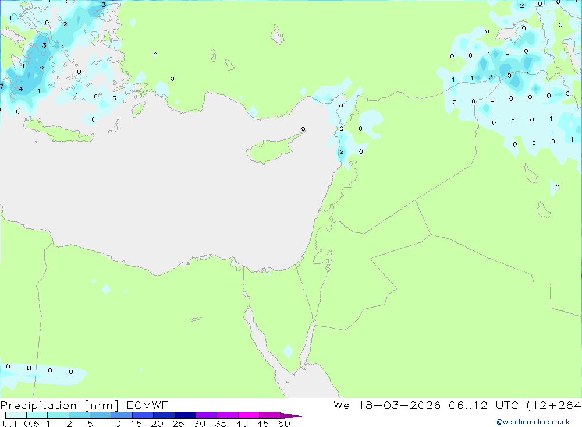Select the 1–2 mm legend color swatch
The width and height of the screenshot is (582, 427).
pos(58,415)
